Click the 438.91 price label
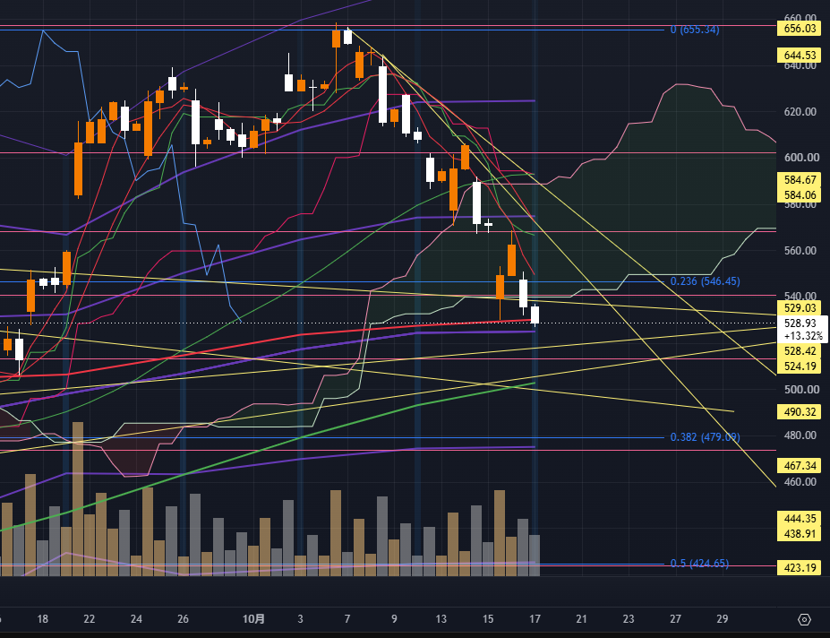Image resolution: width=830 pixels, height=638 pixels. tap(800, 533)
